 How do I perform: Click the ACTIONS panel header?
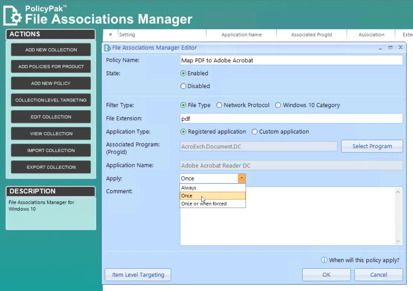(51, 34)
